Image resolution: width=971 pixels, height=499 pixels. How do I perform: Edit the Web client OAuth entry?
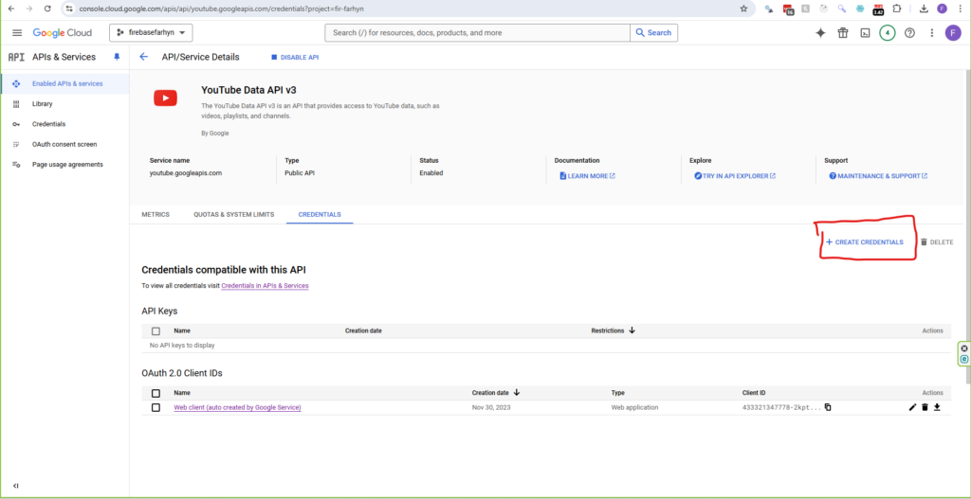point(912,407)
